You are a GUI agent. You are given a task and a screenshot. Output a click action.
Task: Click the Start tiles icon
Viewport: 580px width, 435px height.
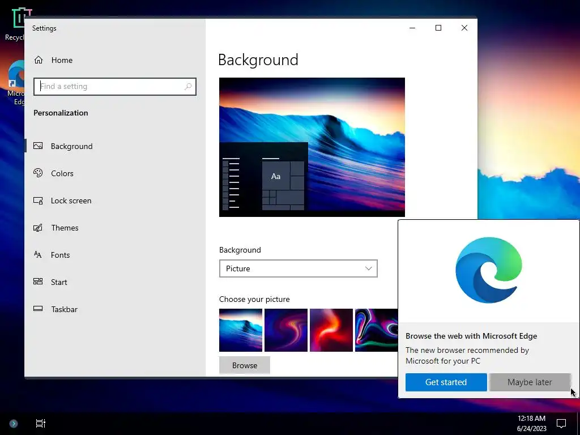[38, 282]
